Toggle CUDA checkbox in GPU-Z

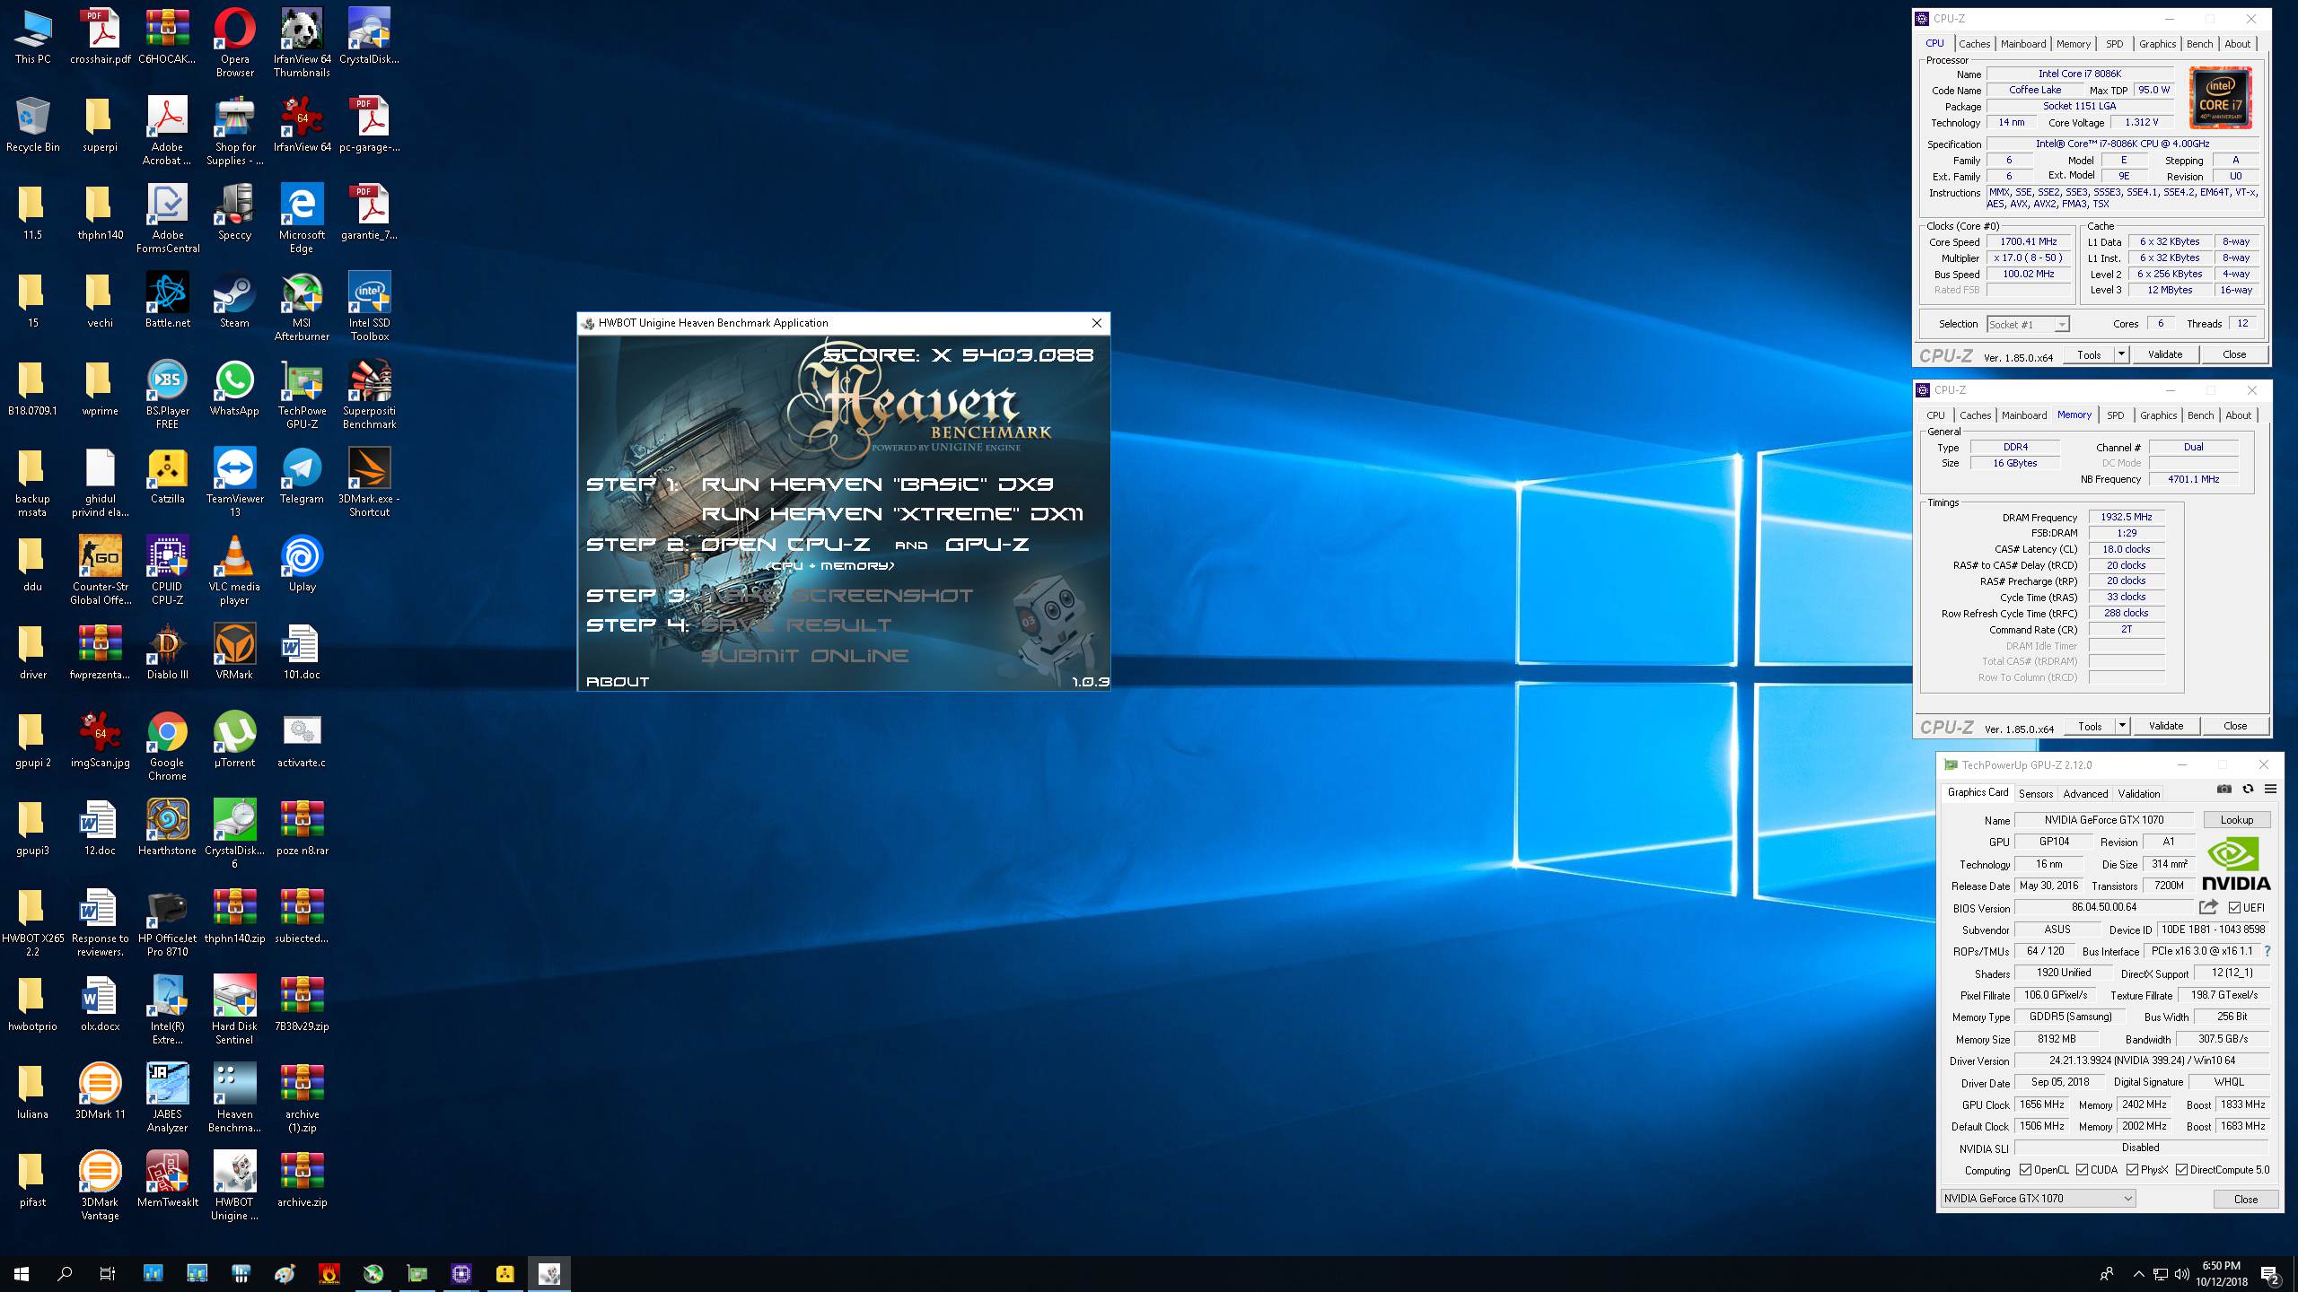point(2083,1170)
